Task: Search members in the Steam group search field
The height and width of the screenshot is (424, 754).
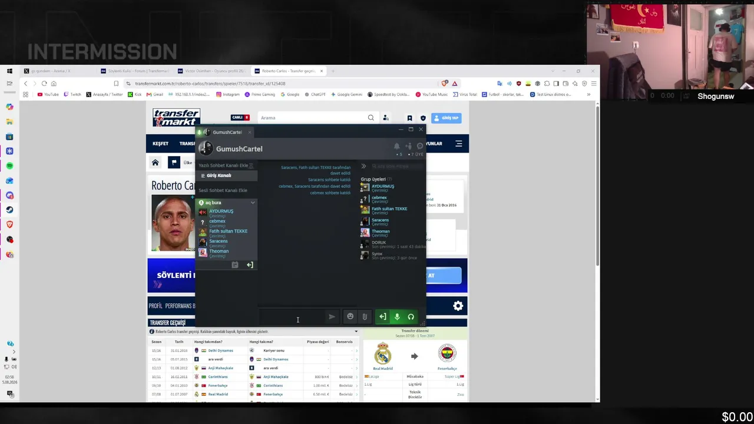Action: [397, 166]
